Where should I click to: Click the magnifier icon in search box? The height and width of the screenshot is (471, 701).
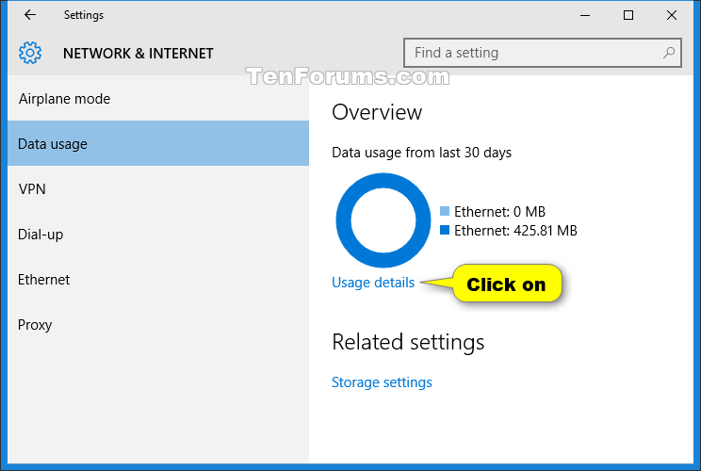click(x=668, y=53)
